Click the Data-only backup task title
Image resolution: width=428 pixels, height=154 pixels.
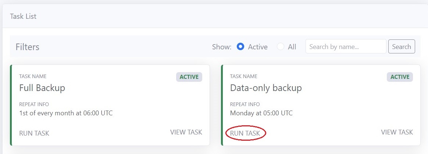click(x=266, y=88)
